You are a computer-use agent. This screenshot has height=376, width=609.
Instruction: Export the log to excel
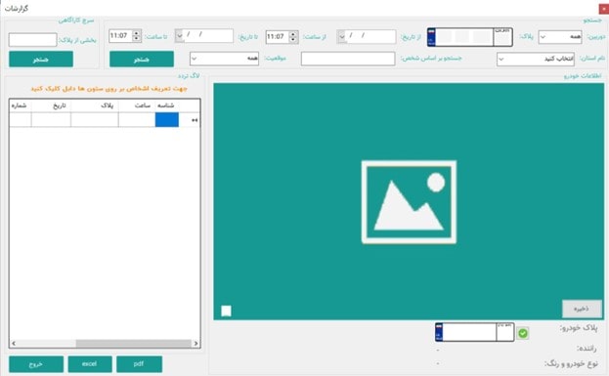pos(90,364)
